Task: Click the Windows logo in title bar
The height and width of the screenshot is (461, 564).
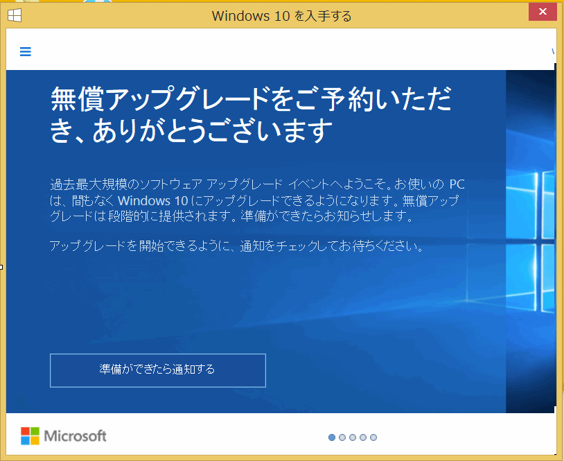Action: [14, 15]
